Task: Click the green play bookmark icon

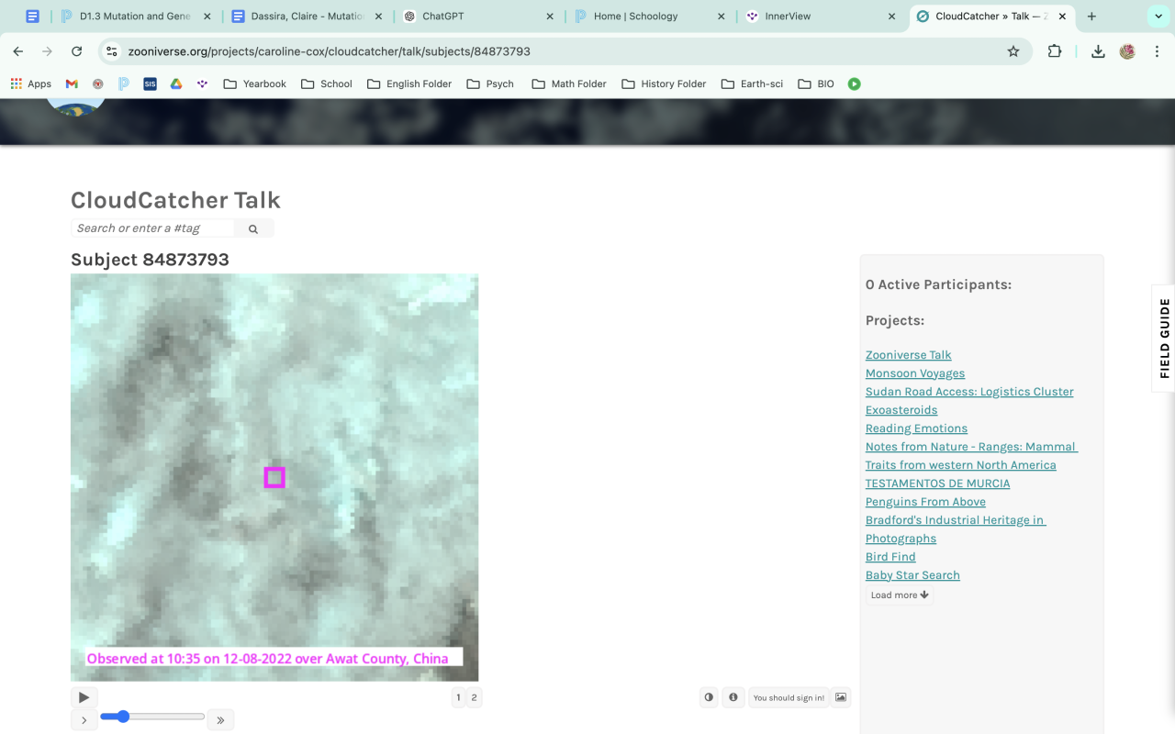Action: (x=855, y=83)
